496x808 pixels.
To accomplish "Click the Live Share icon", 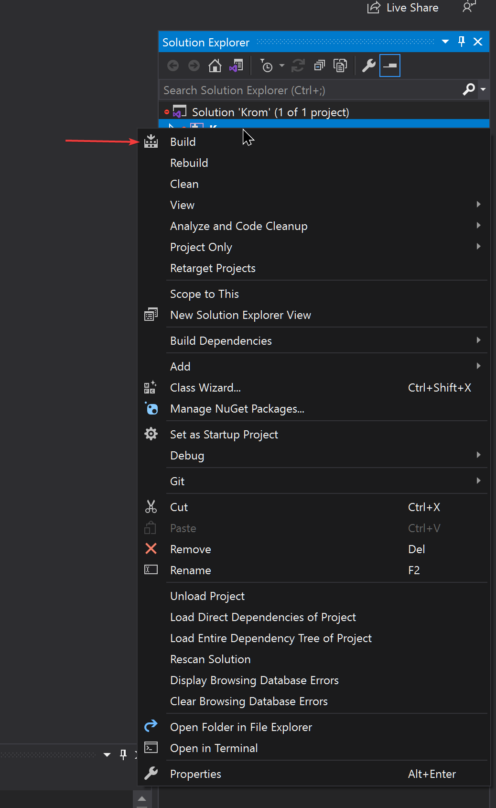I will click(374, 8).
